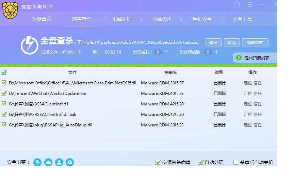Click 信任 for G:\铃声\测速\BSSAClientIntf.dll row
This screenshot has width=294, height=183.
click(x=258, y=104)
